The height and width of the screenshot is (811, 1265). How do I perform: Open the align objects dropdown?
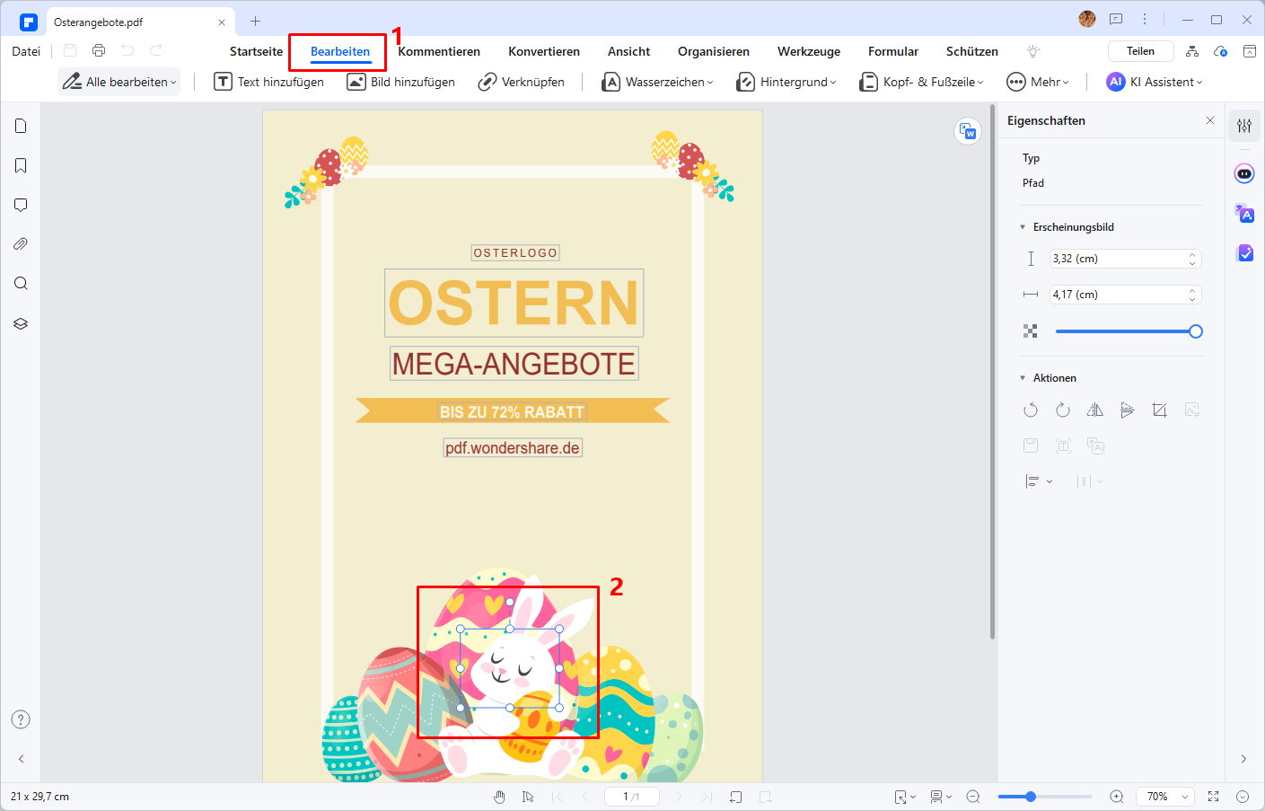click(x=1039, y=481)
